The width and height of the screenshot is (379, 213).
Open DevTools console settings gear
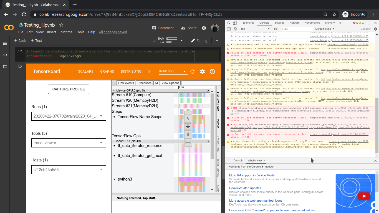(x=376, y=29)
